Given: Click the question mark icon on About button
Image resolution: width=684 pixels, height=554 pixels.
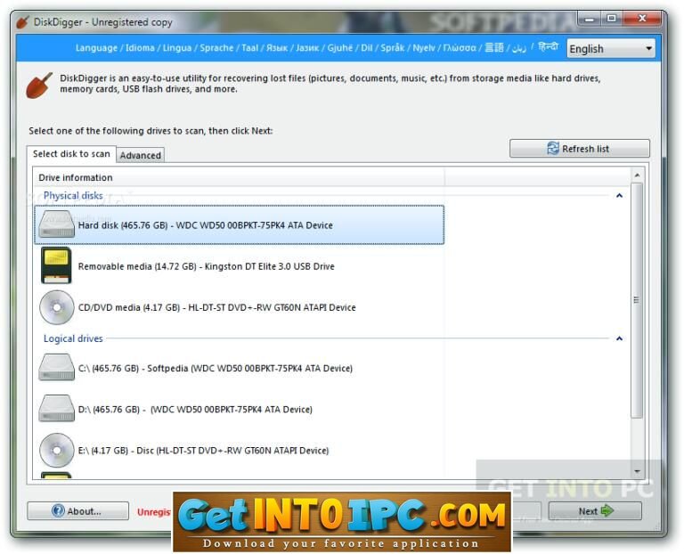Looking at the screenshot, I should (58, 510).
